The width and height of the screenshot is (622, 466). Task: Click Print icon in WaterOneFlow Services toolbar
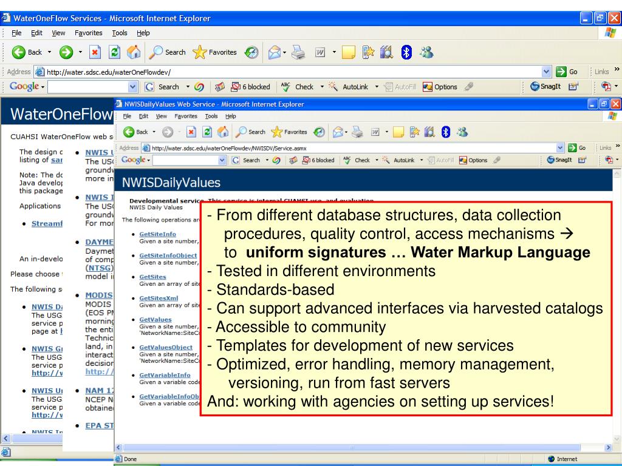298,52
